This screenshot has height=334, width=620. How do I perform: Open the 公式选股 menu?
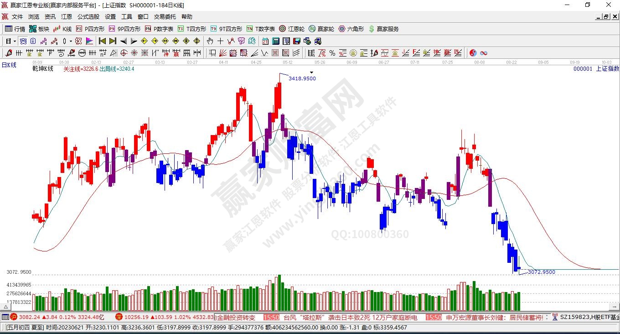(88, 17)
